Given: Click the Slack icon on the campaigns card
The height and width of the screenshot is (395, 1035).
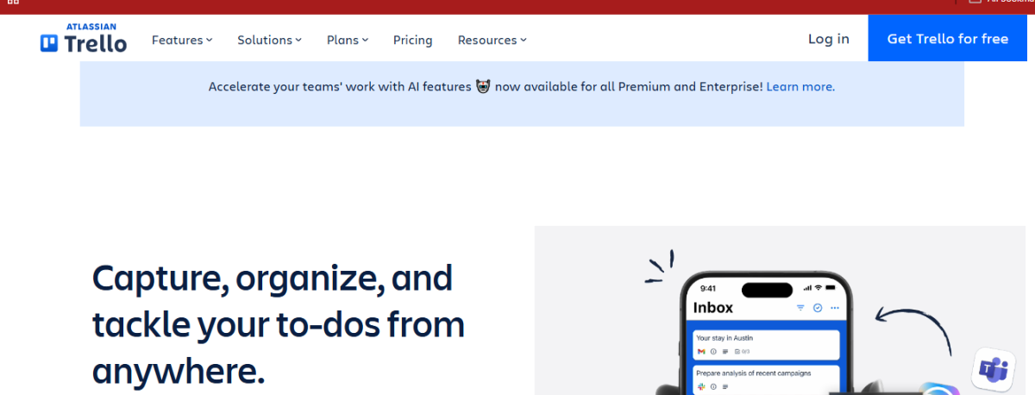Looking at the screenshot, I should tap(701, 386).
